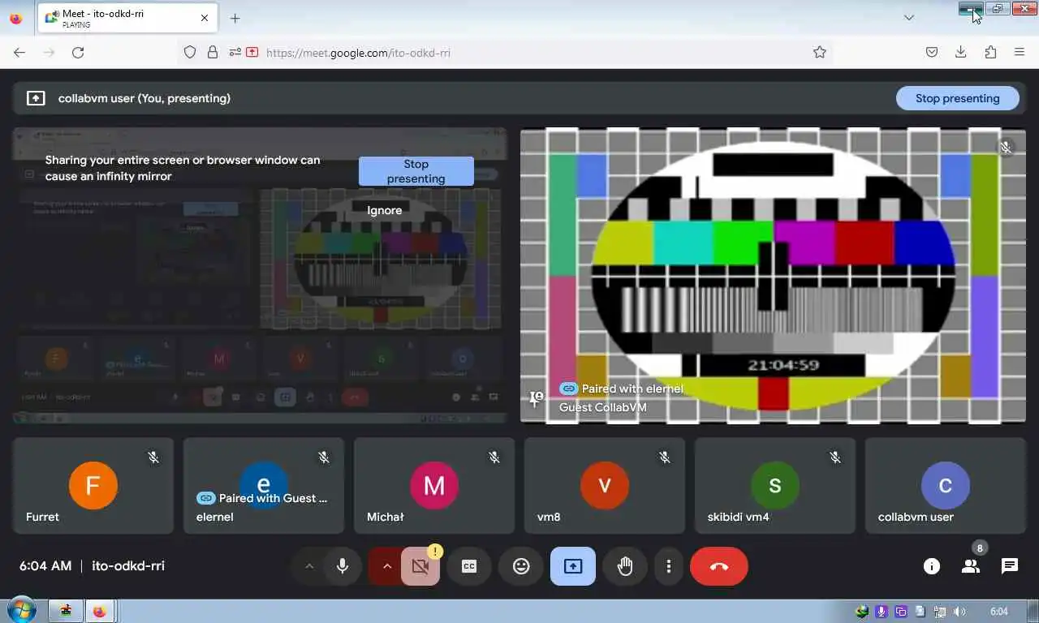Click muted mic icon on vm8 tile

[665, 458]
